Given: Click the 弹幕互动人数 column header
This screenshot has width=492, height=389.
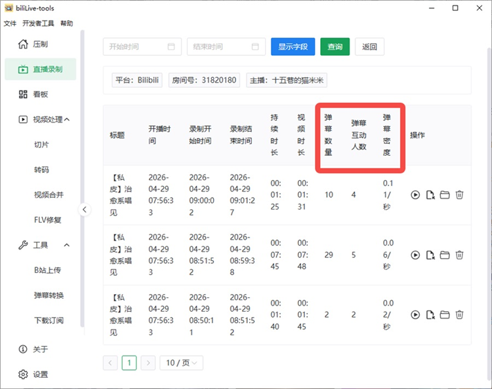Looking at the screenshot, I should click(359, 135).
